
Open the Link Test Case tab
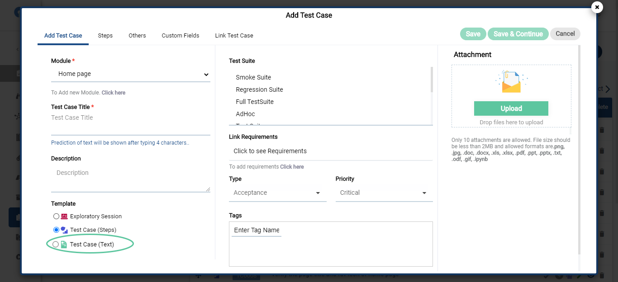coord(234,35)
